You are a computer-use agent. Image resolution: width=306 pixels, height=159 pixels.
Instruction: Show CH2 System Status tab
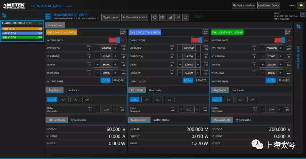(x=161, y=120)
